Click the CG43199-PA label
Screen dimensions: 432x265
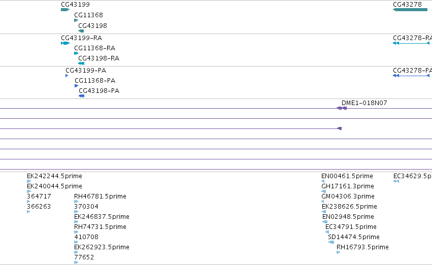tap(86, 71)
